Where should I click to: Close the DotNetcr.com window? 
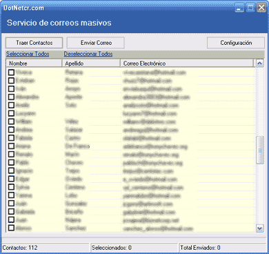(261, 8)
